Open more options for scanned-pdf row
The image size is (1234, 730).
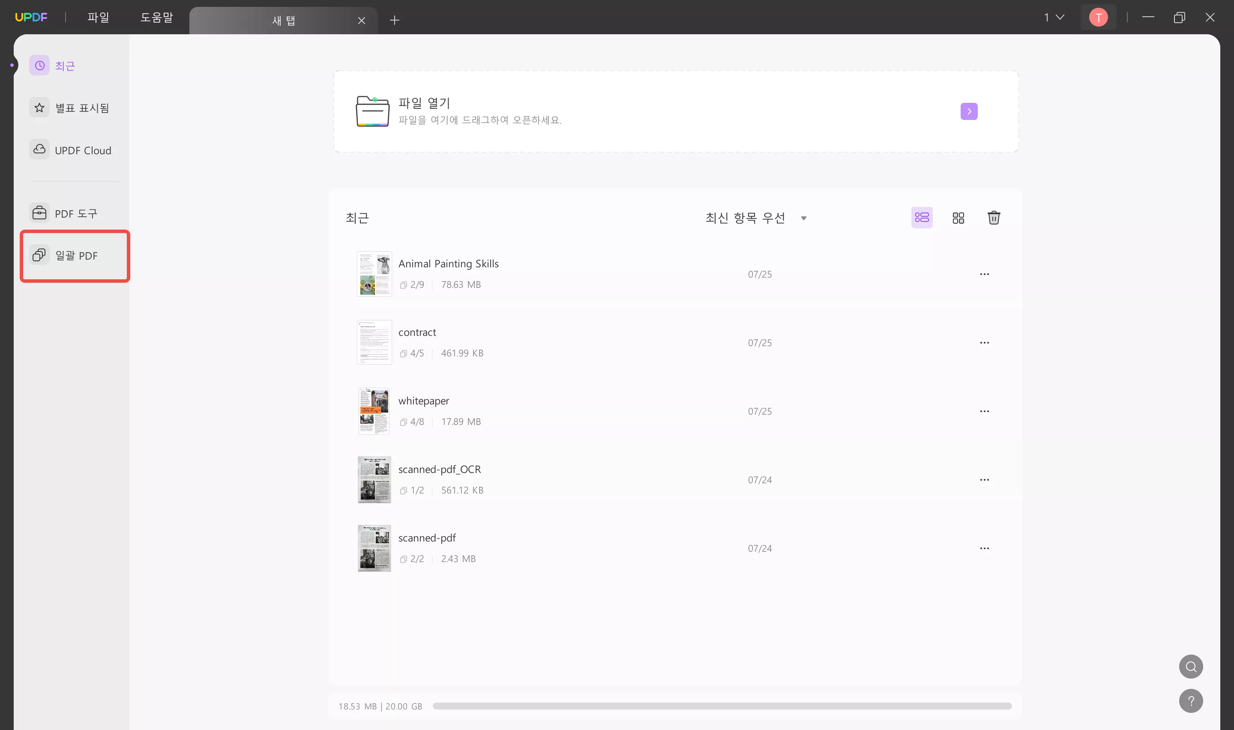click(984, 548)
